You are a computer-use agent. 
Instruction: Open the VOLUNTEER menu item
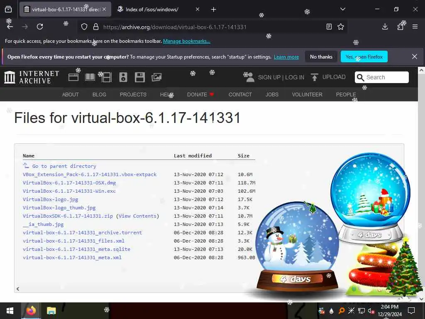point(307,94)
